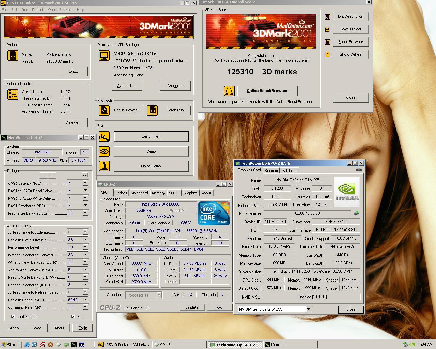Click the GPU-Z screenshot camera icon
436x349 pixels.
pyautogui.click(x=359, y=170)
